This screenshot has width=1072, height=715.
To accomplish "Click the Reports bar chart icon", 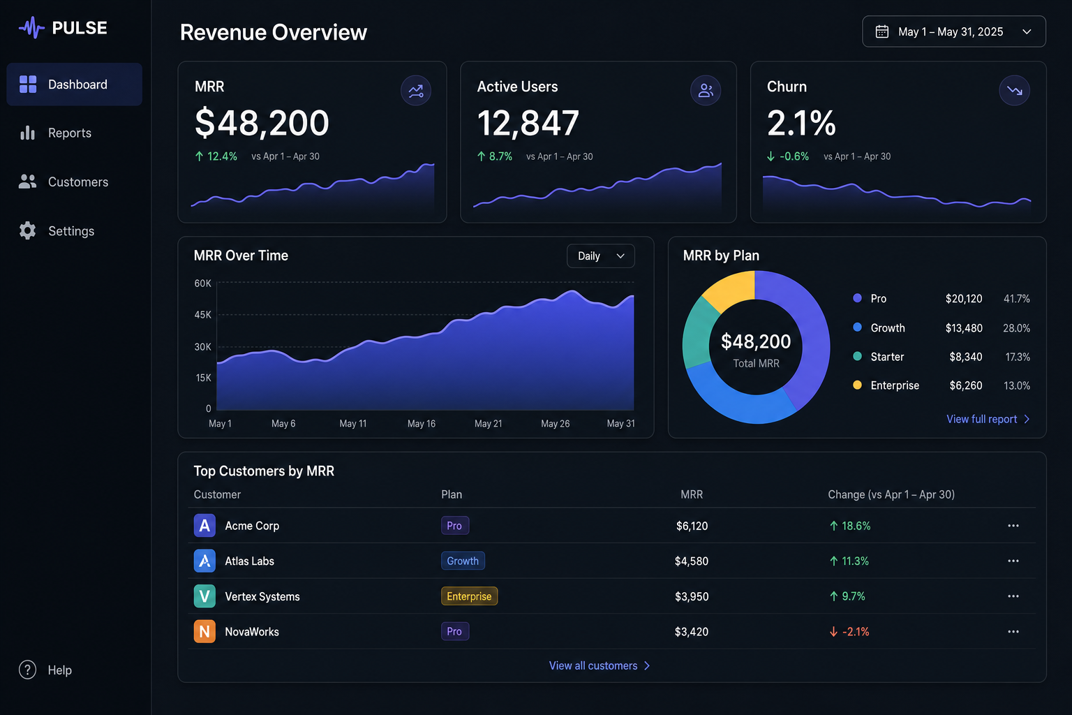I will [28, 133].
